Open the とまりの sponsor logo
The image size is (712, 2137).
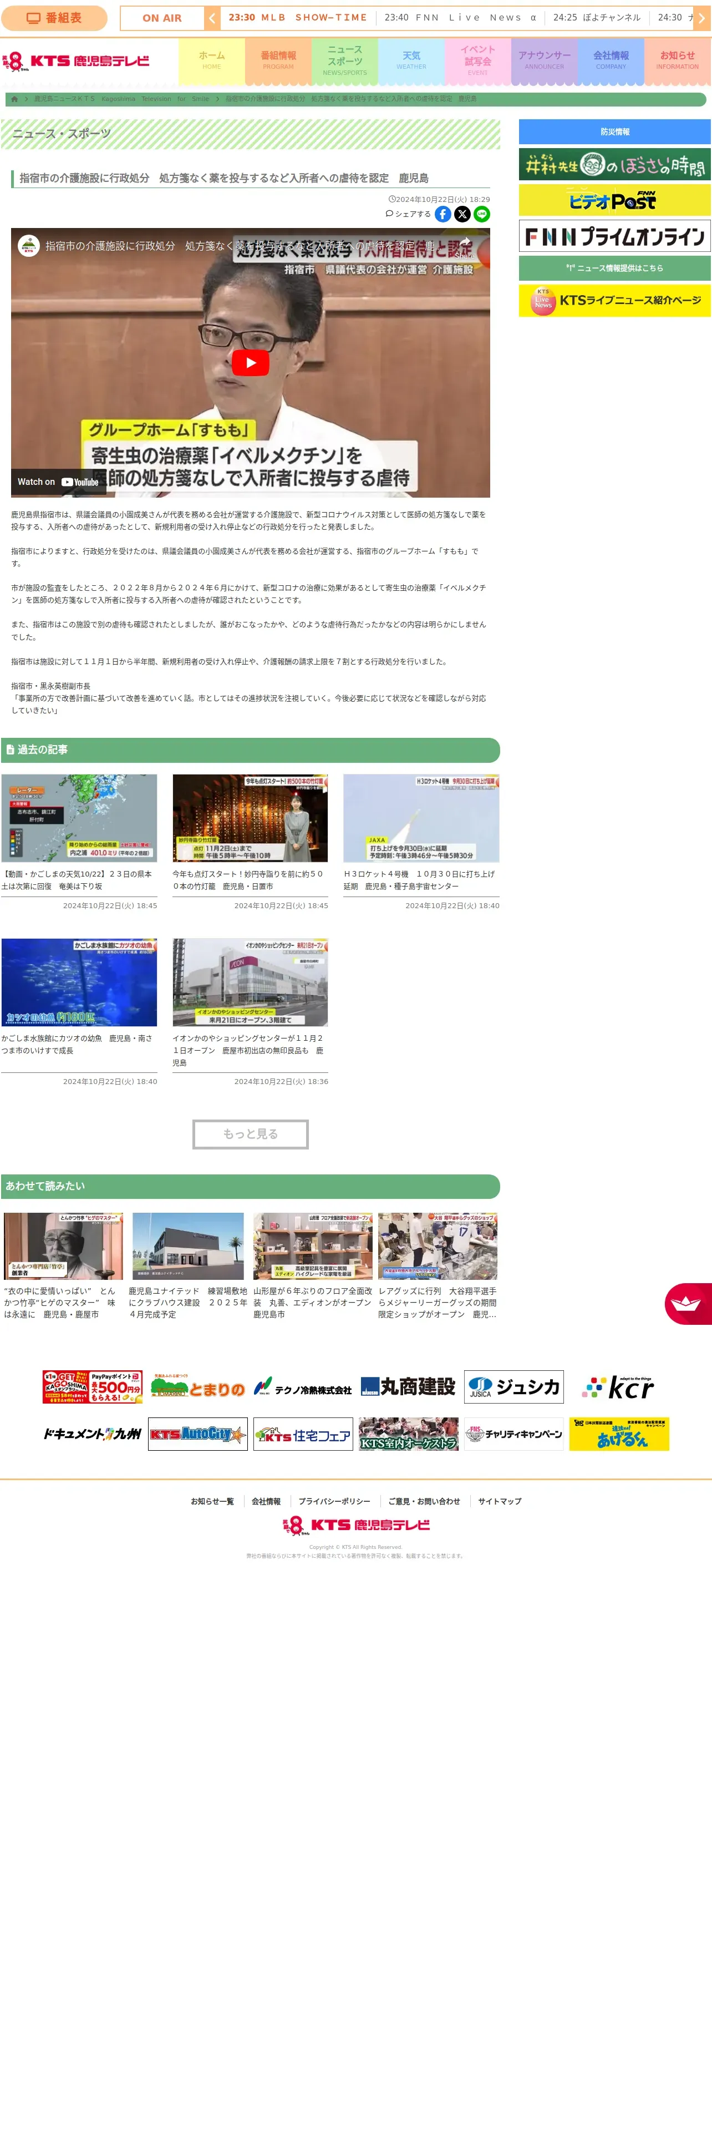tap(197, 1387)
